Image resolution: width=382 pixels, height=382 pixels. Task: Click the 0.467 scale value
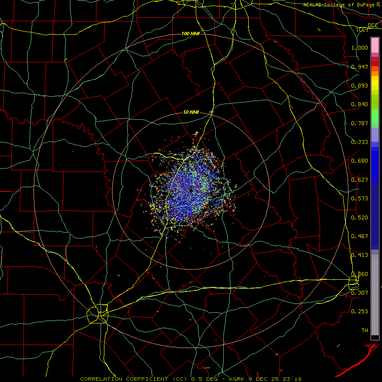(360, 236)
